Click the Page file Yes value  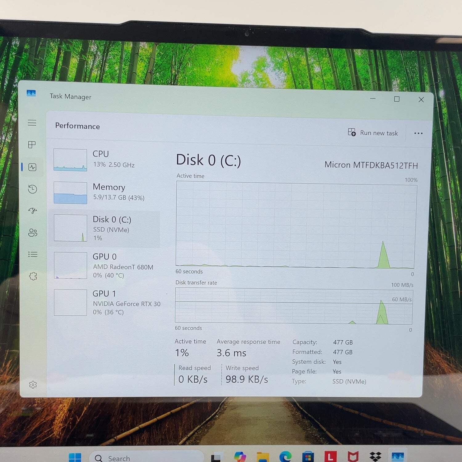337,372
